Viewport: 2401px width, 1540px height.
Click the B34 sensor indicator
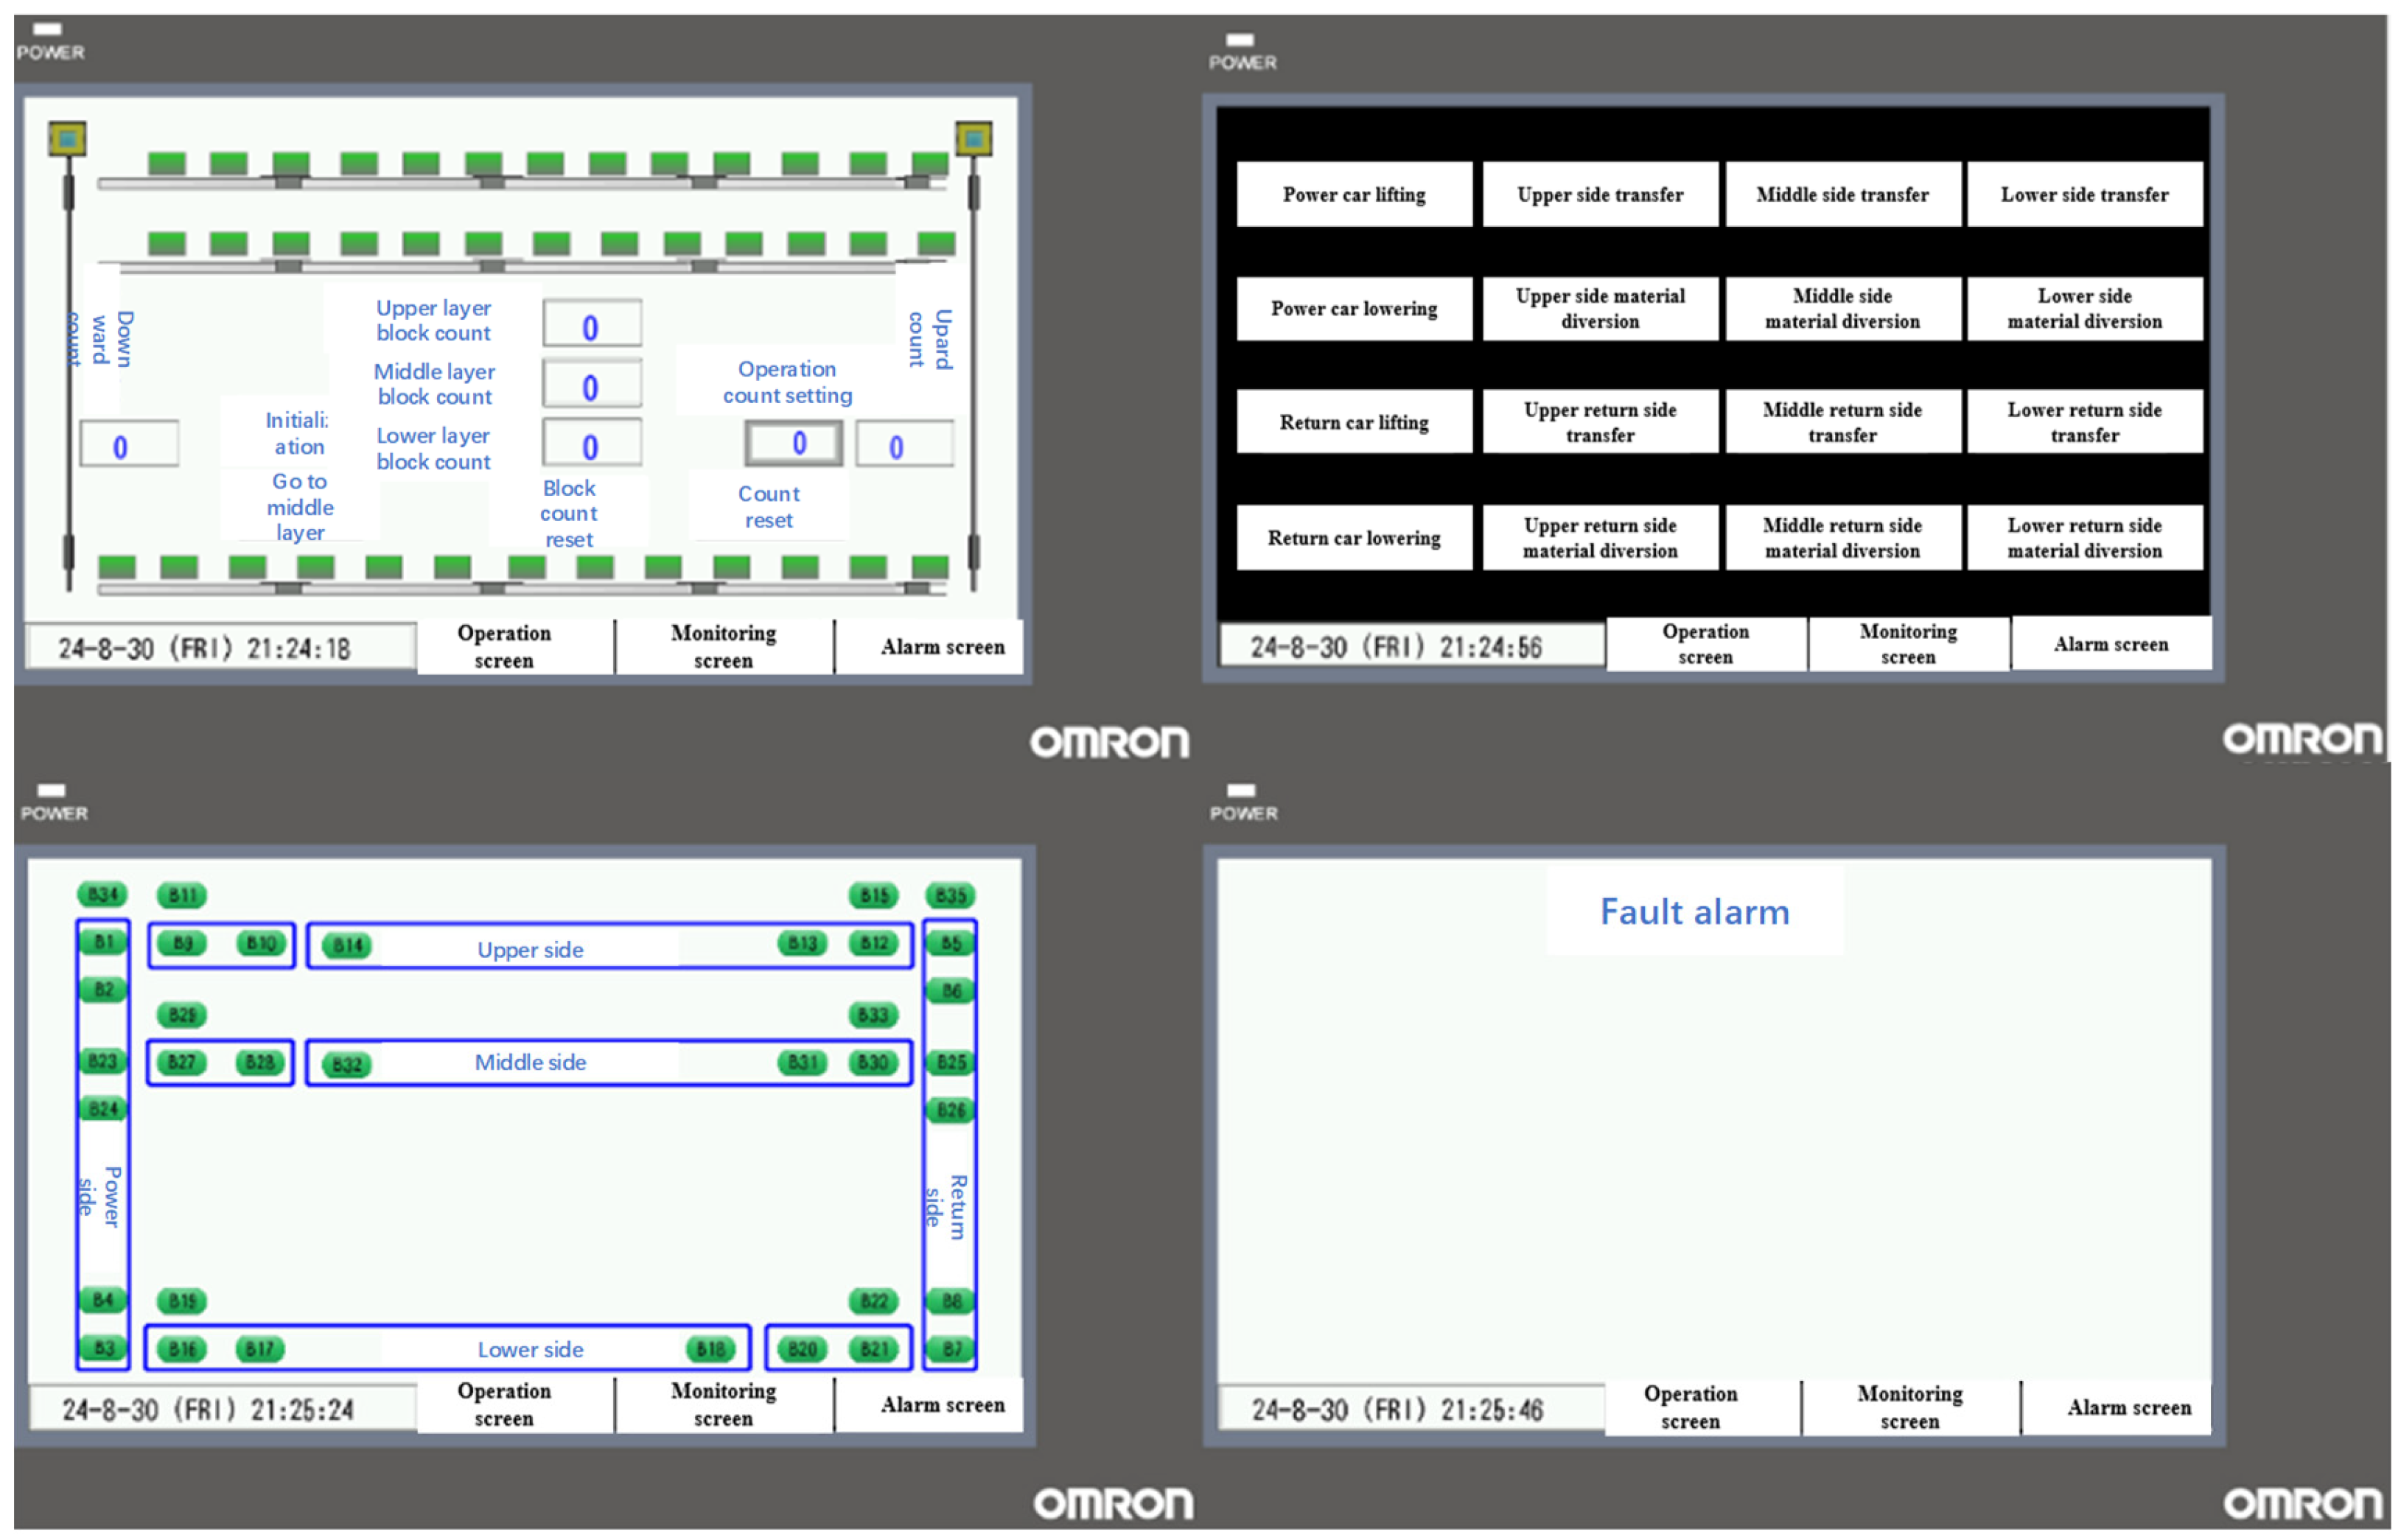(x=102, y=895)
